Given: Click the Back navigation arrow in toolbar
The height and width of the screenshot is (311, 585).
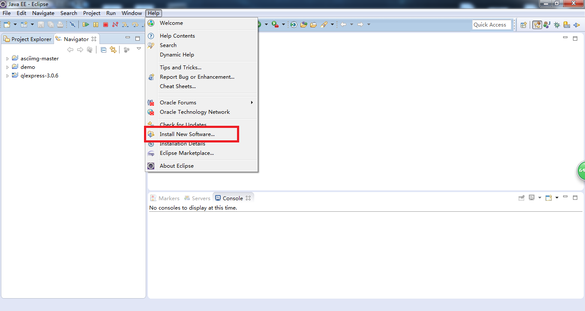Looking at the screenshot, I should point(343,25).
